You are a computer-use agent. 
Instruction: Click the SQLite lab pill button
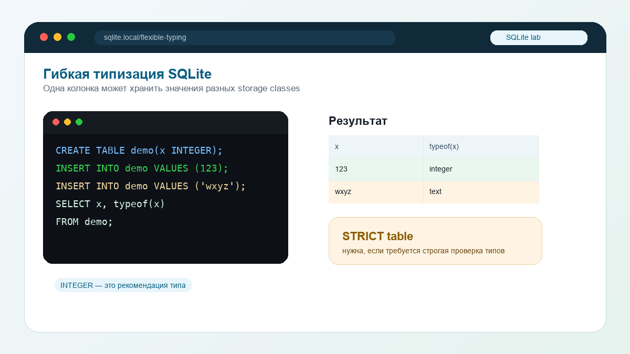(x=539, y=38)
